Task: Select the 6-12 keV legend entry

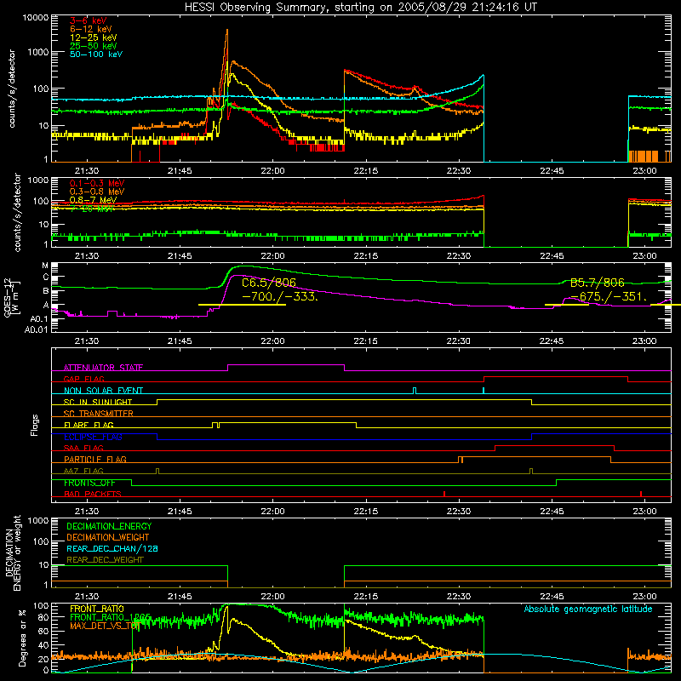Action: (91, 29)
